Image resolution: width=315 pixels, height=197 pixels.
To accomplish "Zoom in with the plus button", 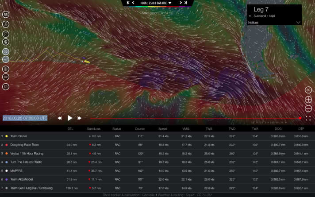I will pos(308,100).
